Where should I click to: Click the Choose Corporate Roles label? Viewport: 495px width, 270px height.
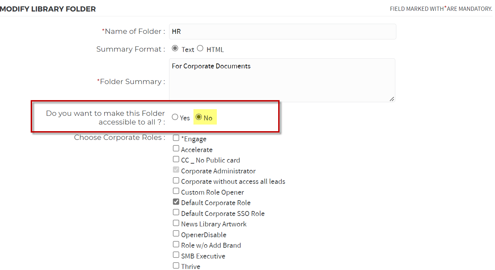click(x=120, y=137)
